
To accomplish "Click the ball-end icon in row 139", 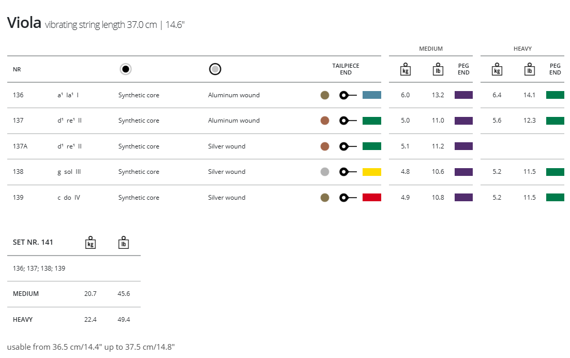I will pyautogui.click(x=348, y=198).
